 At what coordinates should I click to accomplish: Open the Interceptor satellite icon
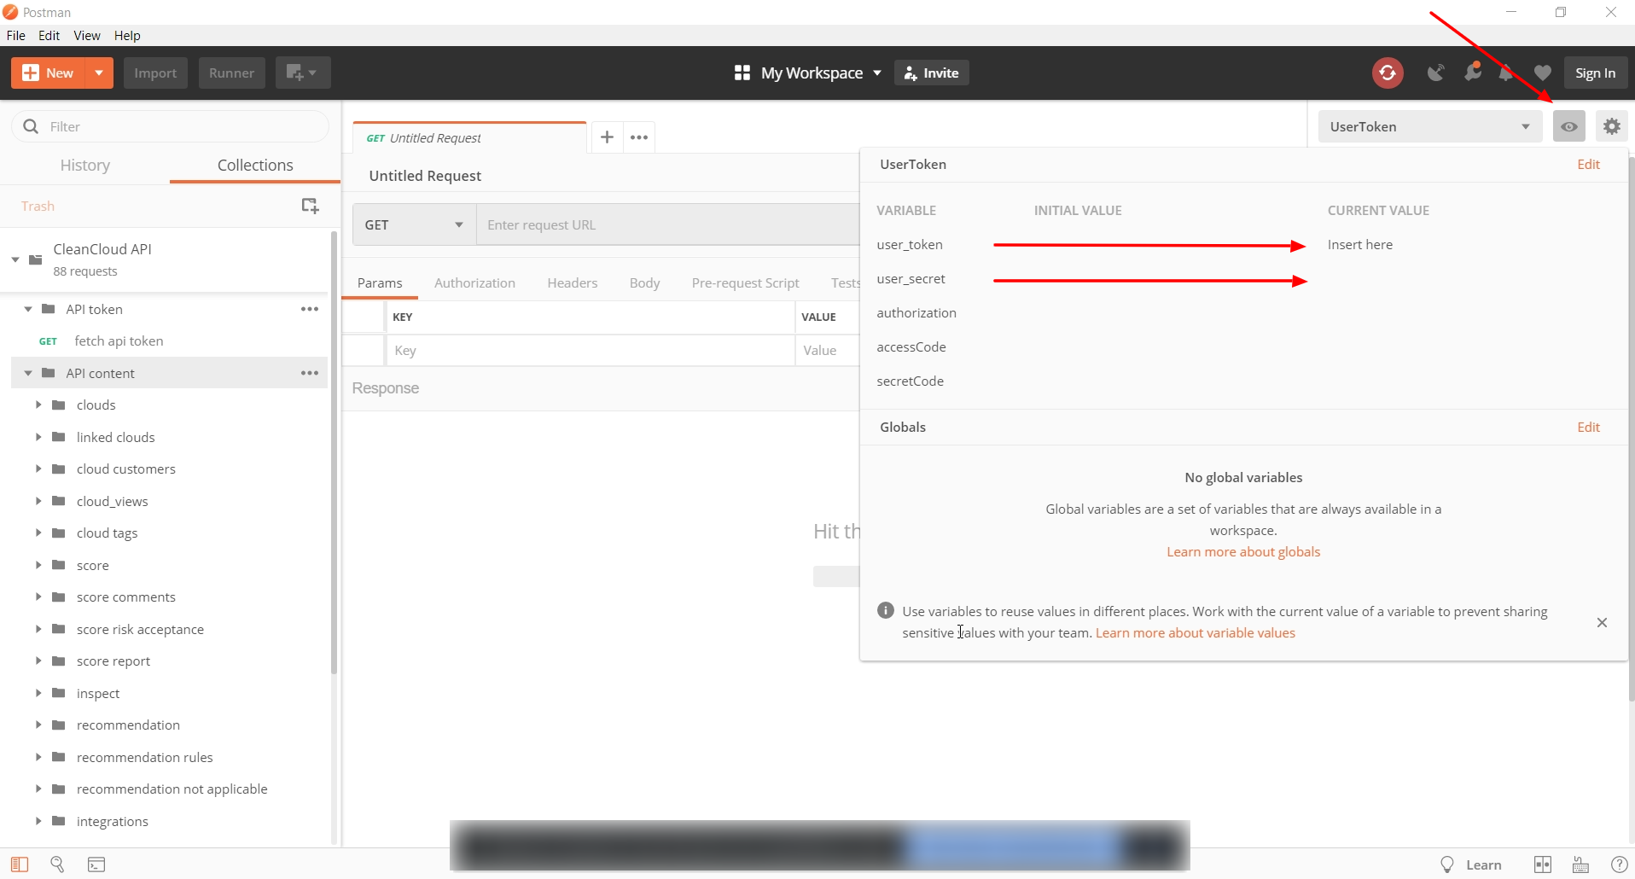[1436, 73]
